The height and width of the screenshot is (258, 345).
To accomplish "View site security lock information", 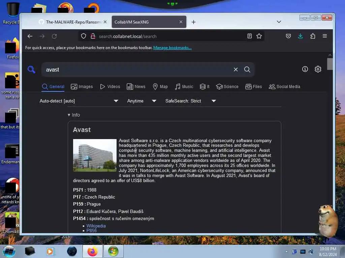I will coord(93,36).
